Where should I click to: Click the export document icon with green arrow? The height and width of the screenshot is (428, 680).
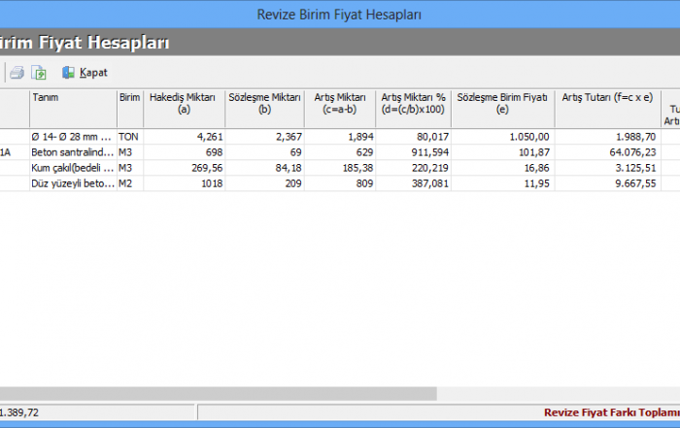39,73
